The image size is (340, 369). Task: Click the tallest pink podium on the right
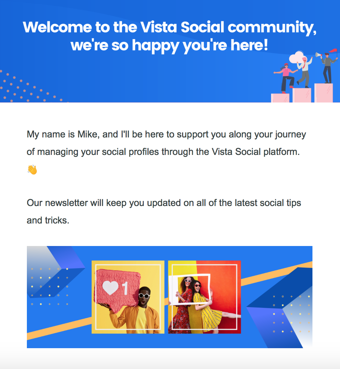(x=324, y=93)
